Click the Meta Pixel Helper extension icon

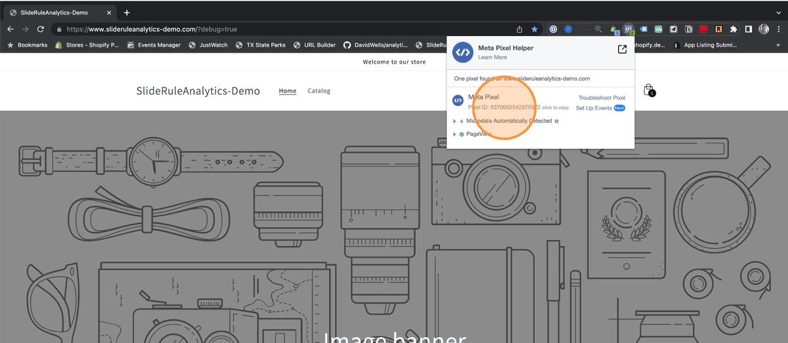coord(628,30)
